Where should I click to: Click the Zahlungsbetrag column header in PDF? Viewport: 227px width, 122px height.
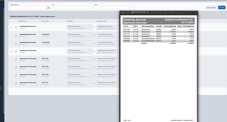pyautogui.click(x=188, y=26)
